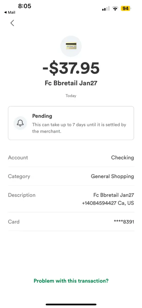This screenshot has width=142, height=308.
Task: Tap the Fc Bbretail Jan27 merchant title
Action: point(71,83)
